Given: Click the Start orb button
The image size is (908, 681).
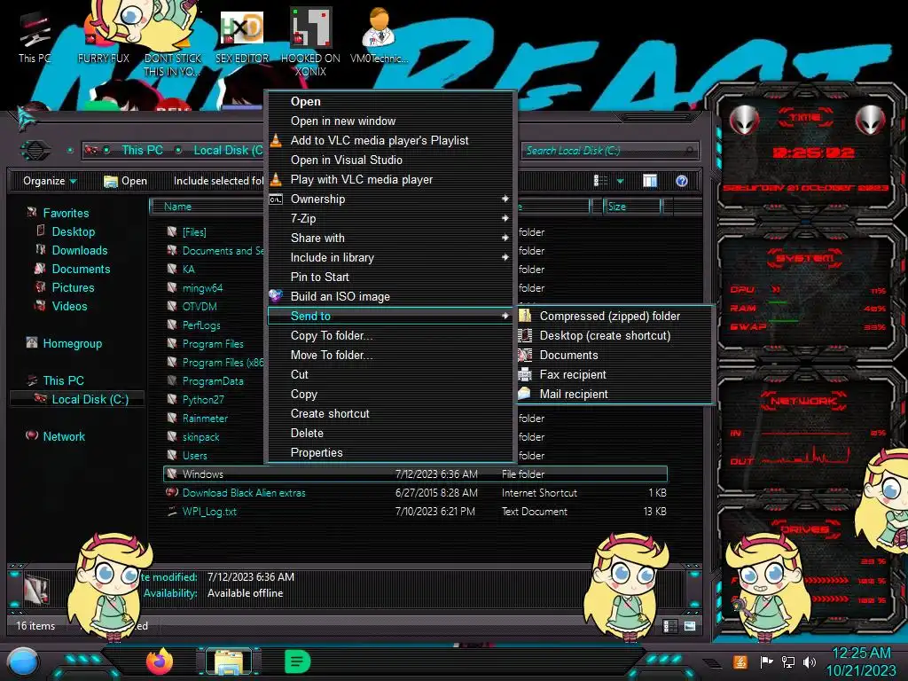Looking at the screenshot, I should 24,662.
